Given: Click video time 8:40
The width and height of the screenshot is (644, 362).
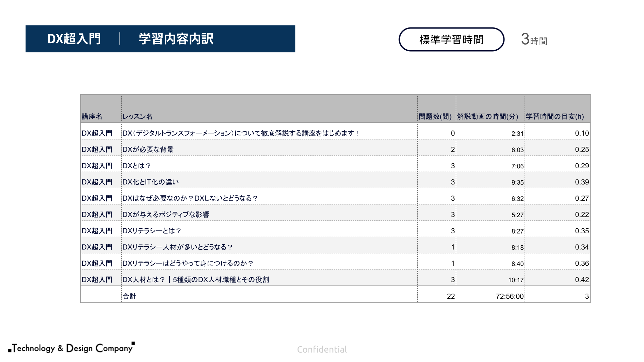Looking at the screenshot, I should coord(518,264).
